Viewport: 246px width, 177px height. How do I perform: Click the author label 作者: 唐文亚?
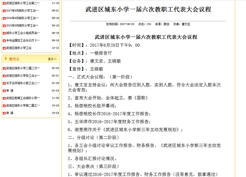pyautogui.click(x=182, y=24)
